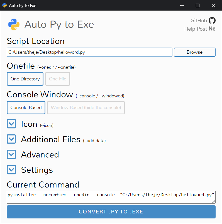Click the title bar Python app icon
The height and width of the screenshot is (224, 222).
[x=4, y=6]
